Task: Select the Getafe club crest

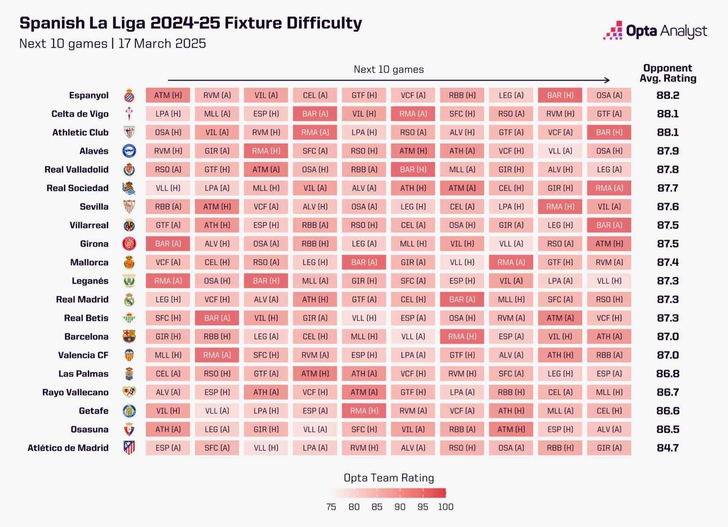Action: pyautogui.click(x=129, y=411)
